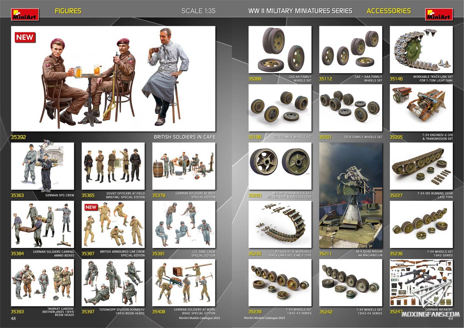Screen dimensions: 464x328
Task: Select the Soviet Officers at Field Briefing image
Action: (113, 166)
